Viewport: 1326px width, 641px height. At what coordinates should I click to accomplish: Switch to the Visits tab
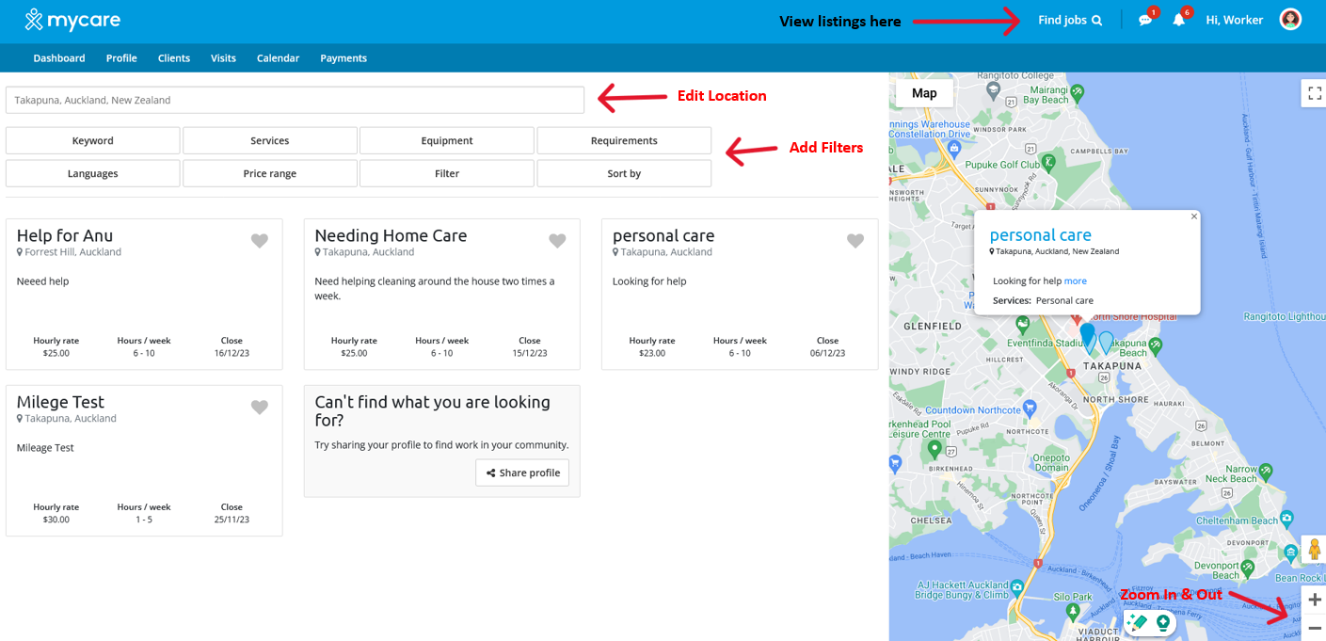point(223,58)
